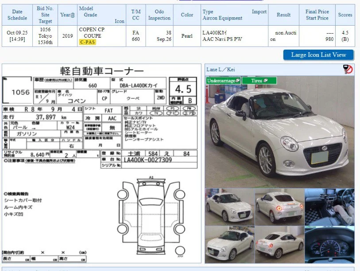Viewport: 360px width, 271px height.
Task: Click the car damage diagram on auction sheet
Action: [151, 216]
